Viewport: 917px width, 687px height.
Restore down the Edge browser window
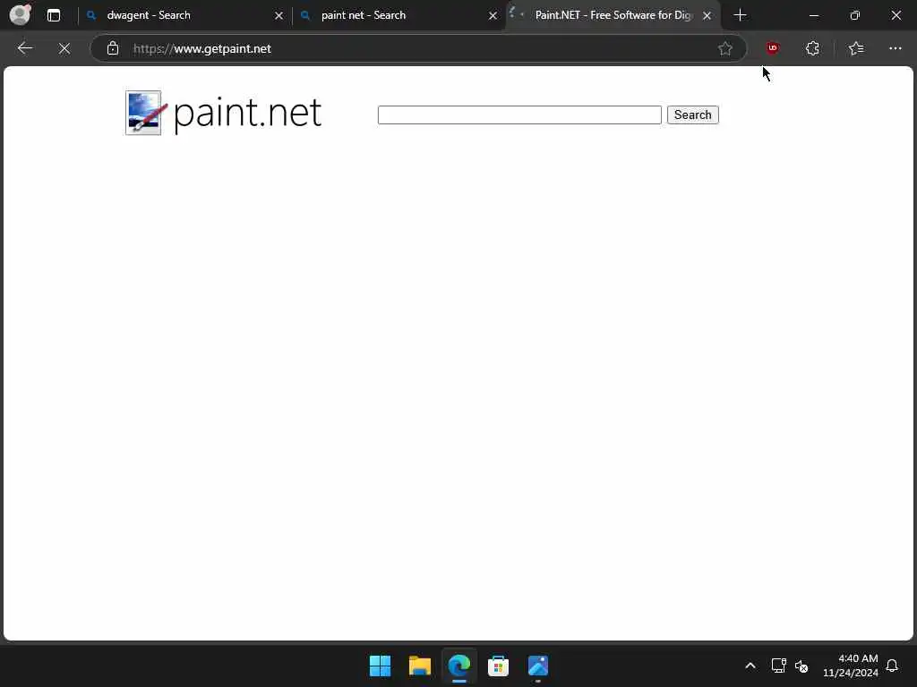855,15
